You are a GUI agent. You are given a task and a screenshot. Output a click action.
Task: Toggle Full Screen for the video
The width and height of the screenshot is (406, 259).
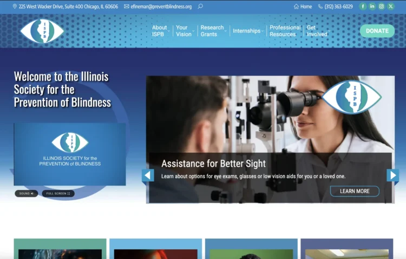(58, 193)
